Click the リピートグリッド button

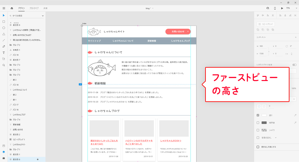tap(266, 24)
